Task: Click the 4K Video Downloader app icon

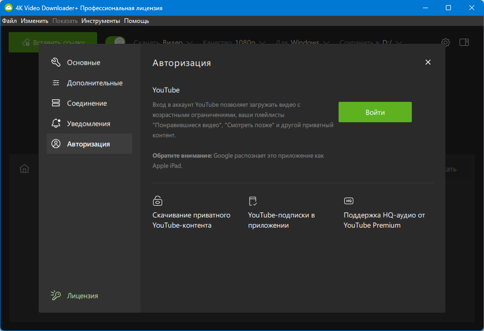Action: click(x=8, y=8)
